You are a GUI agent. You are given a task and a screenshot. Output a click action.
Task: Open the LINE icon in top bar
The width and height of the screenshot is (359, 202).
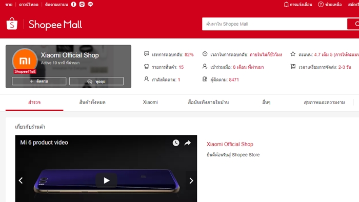pos(90,4)
